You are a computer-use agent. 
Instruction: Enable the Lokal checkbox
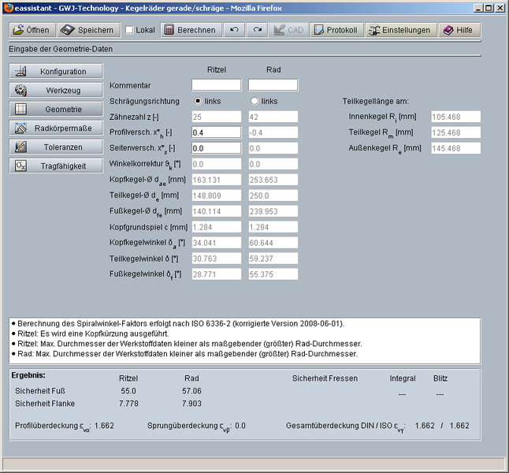click(x=130, y=31)
